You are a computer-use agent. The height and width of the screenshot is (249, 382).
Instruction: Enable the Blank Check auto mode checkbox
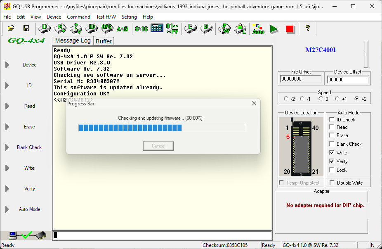[x=332, y=144]
